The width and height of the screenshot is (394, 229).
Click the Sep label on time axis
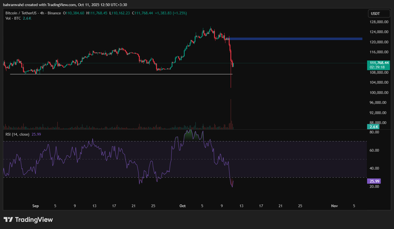click(35, 206)
